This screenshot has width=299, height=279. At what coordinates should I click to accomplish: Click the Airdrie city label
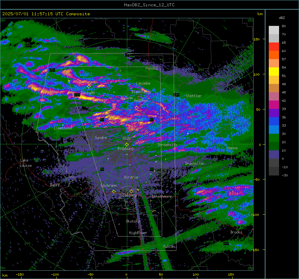(131, 177)
